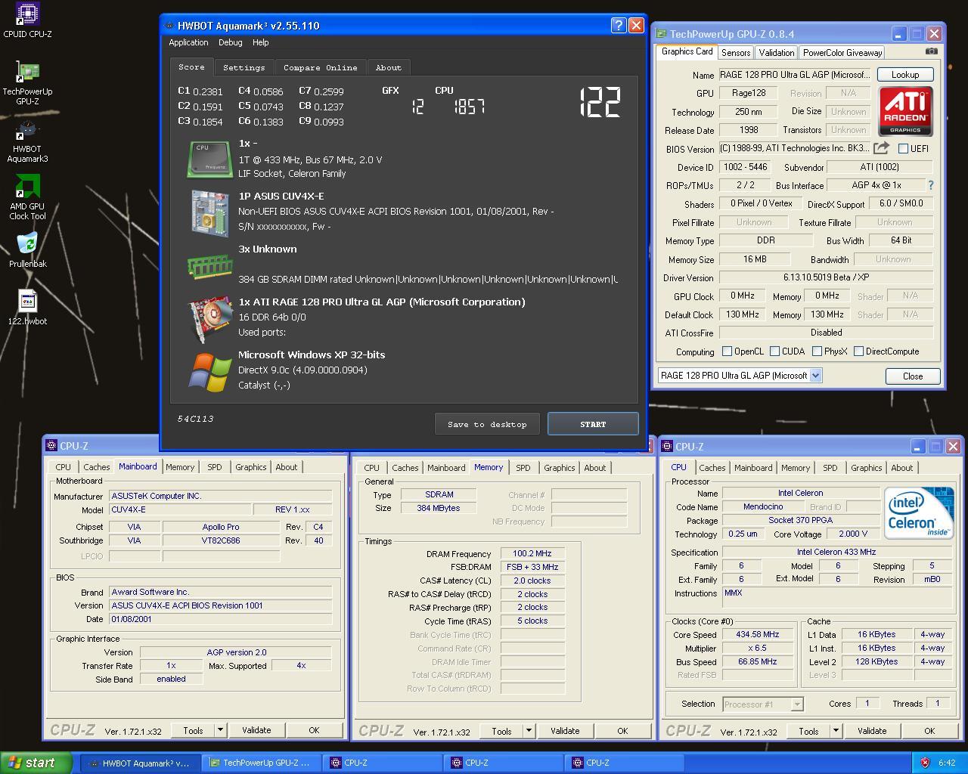Click Validate in the Mainboard CPU-Z window

(256, 730)
